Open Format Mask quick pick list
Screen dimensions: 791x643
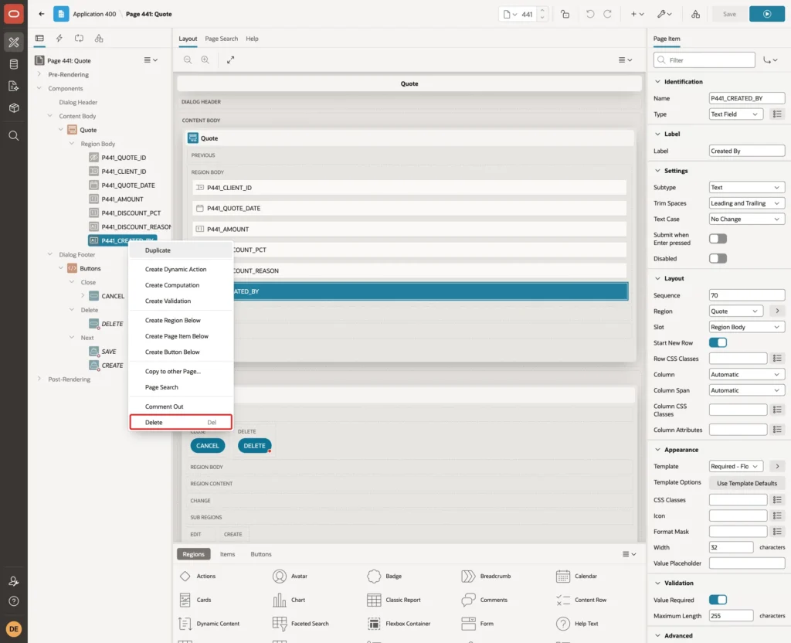pos(777,532)
